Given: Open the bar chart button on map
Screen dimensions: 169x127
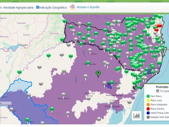Looking at the screenshot, I should coord(137,115).
